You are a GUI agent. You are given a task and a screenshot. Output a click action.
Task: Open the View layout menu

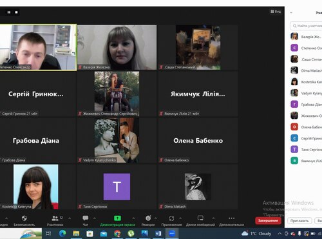276,12
